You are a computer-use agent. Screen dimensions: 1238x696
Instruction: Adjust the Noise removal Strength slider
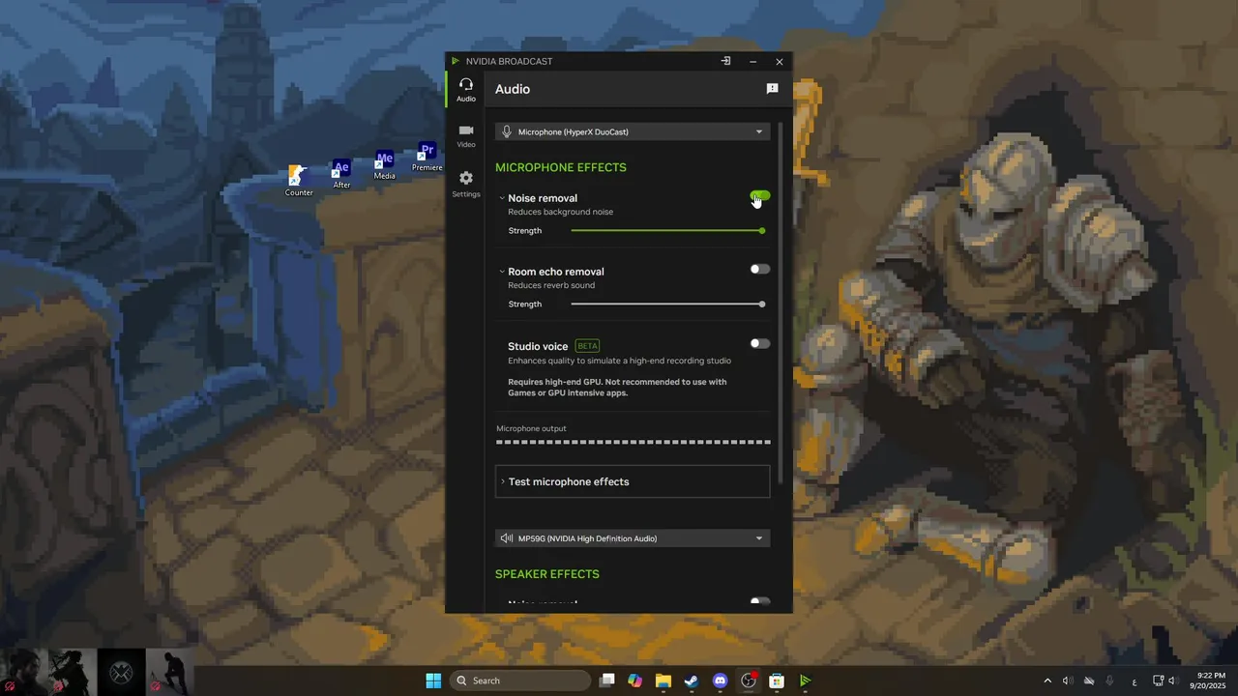[667, 231]
